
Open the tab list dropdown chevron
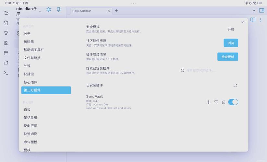[x=254, y=11]
